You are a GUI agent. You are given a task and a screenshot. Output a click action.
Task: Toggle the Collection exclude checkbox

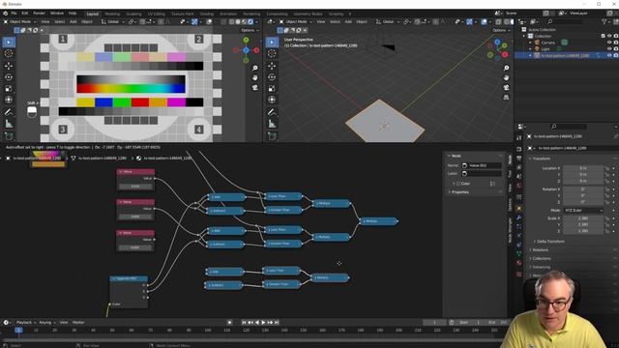[x=603, y=36]
